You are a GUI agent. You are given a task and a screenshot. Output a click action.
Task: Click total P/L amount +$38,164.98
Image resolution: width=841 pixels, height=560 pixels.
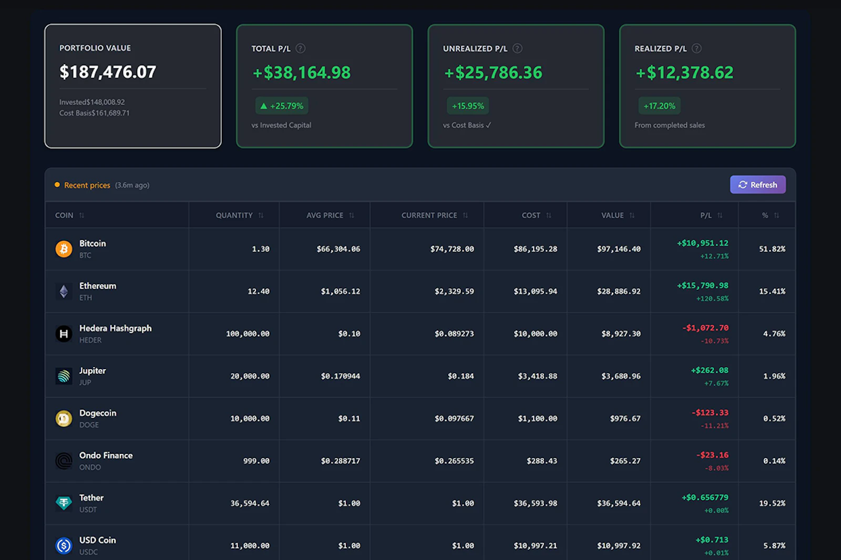pos(302,73)
